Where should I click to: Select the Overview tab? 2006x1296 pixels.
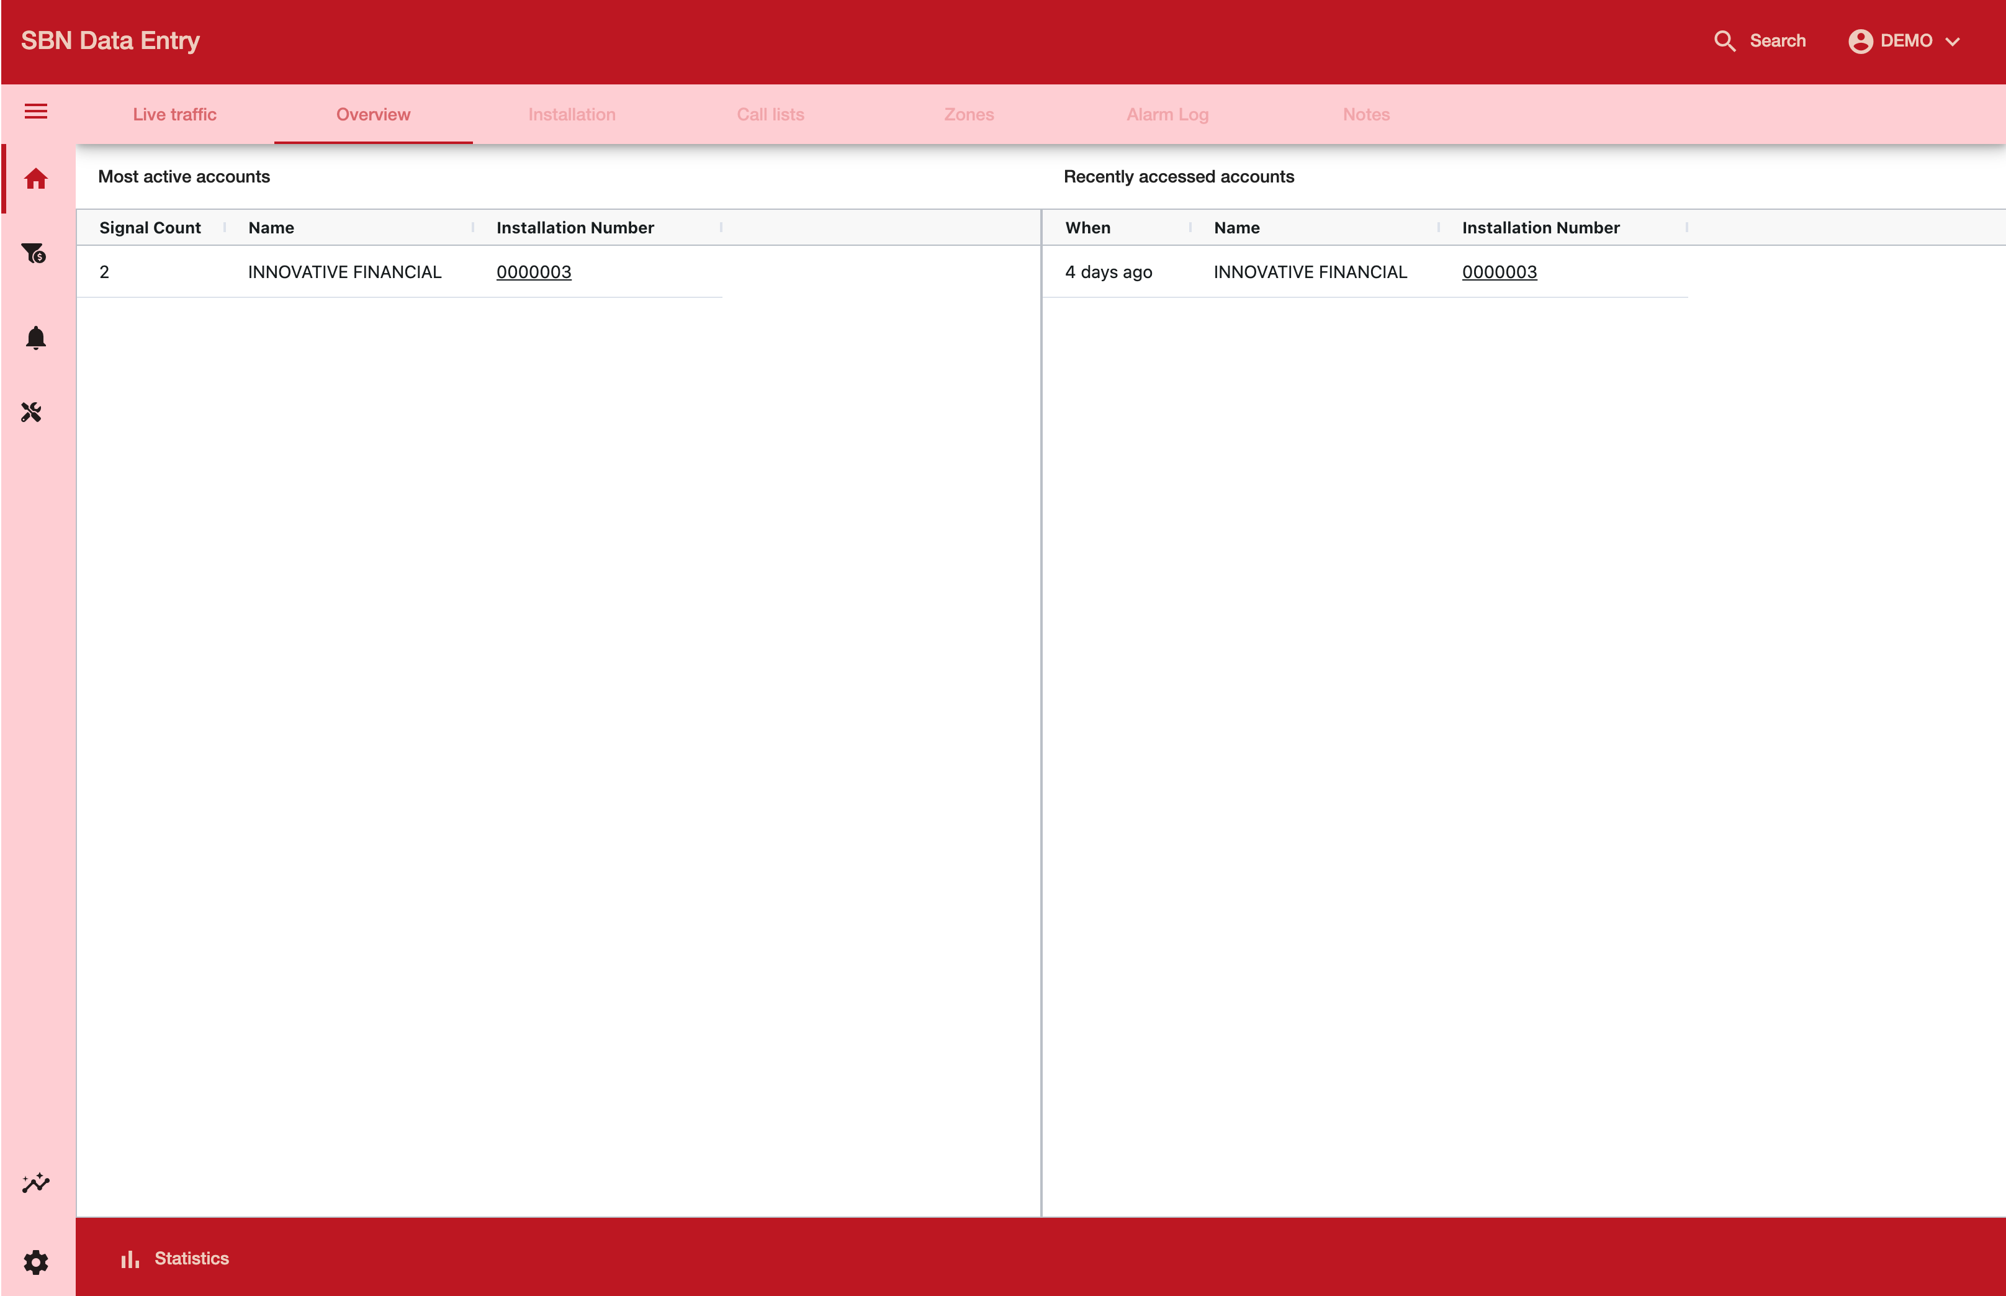pos(374,114)
